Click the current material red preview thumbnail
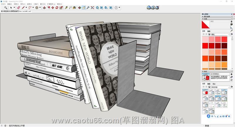Image resolution: width=235 pixels, height=127 pixels. (x=206, y=25)
